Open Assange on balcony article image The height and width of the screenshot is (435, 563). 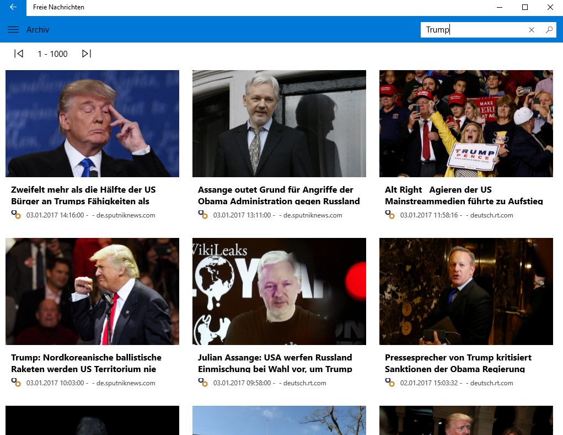pyautogui.click(x=279, y=123)
